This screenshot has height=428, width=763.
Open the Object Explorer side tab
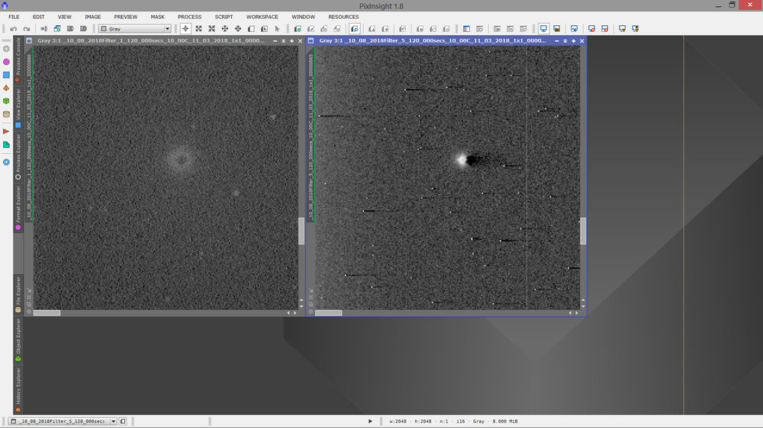[x=18, y=340]
